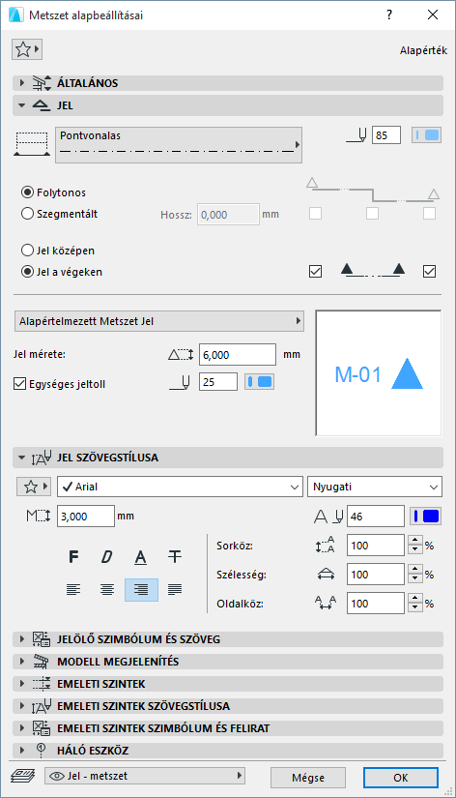The width and height of the screenshot is (456, 798).
Task: Expand EMELETI SZINTEK SZÖVEGSTÍLUSA panel
Action: [x=228, y=706]
